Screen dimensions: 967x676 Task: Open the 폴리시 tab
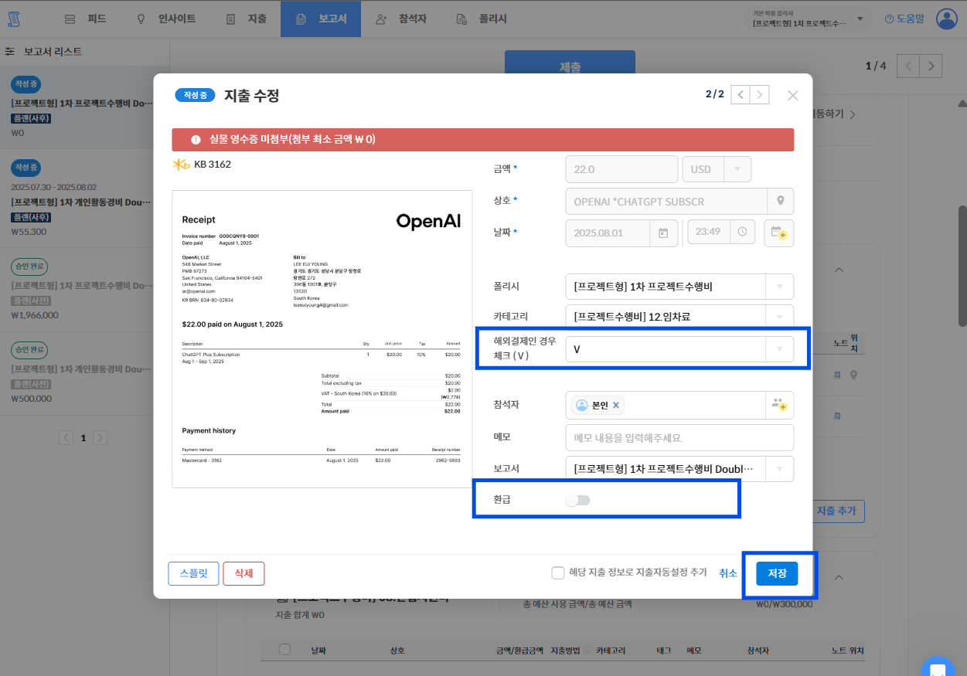pos(482,19)
